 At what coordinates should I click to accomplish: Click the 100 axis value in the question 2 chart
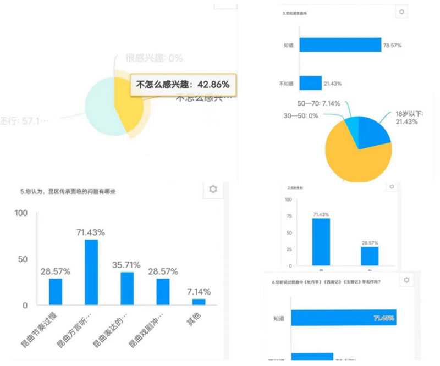(288, 199)
